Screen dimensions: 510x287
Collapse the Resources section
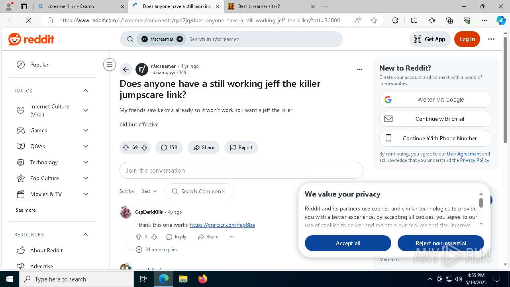(x=86, y=234)
